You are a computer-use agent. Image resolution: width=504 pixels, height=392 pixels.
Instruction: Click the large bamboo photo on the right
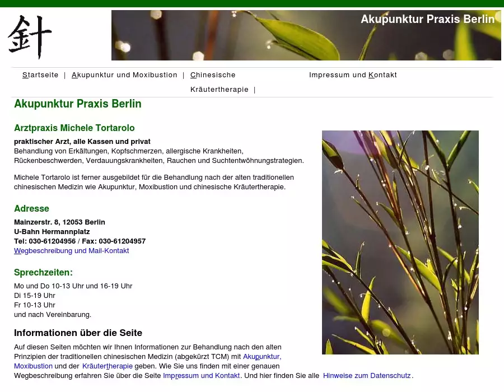coord(400,242)
